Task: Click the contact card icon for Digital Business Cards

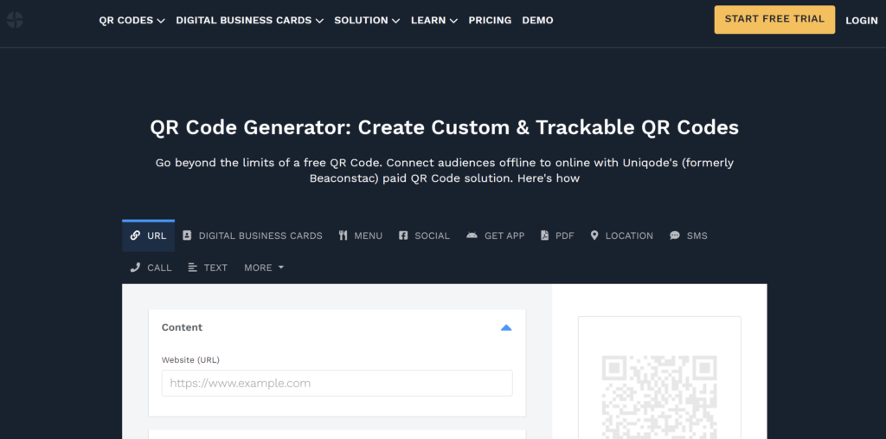Action: pyautogui.click(x=187, y=236)
